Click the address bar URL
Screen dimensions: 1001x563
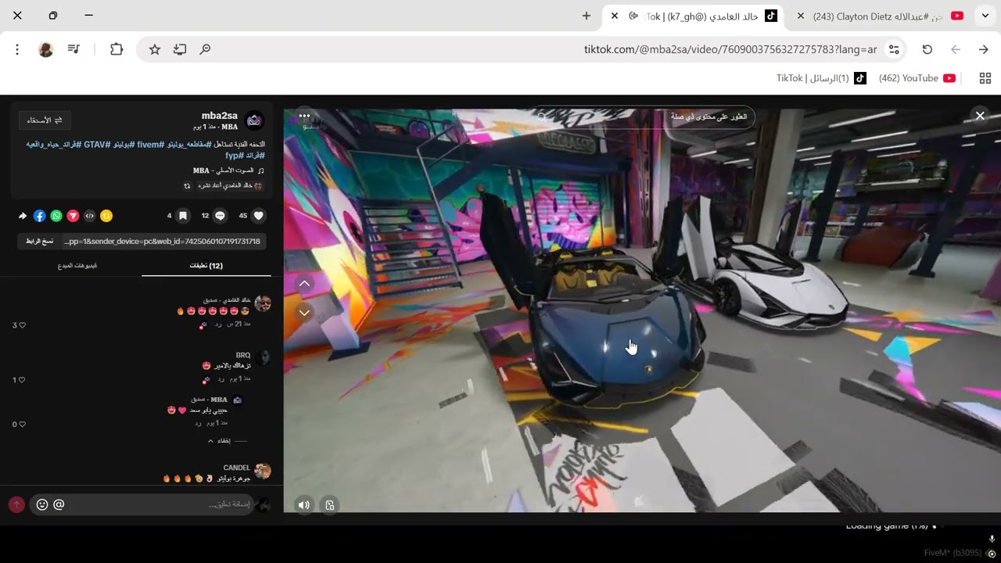[730, 49]
